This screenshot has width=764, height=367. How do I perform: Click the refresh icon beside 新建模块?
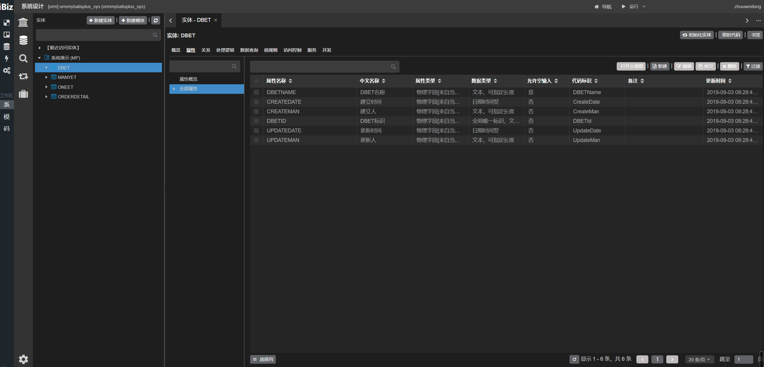pyautogui.click(x=156, y=20)
